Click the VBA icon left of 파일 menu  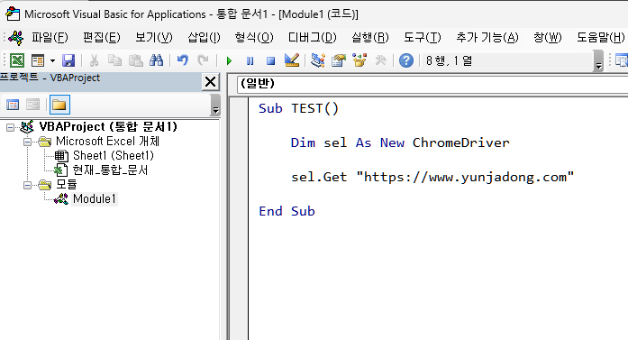tap(16, 37)
